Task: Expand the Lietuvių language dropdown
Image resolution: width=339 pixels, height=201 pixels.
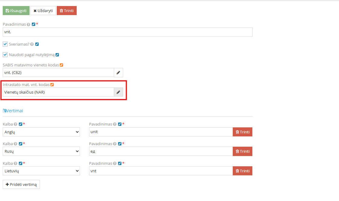Action: click(x=41, y=171)
